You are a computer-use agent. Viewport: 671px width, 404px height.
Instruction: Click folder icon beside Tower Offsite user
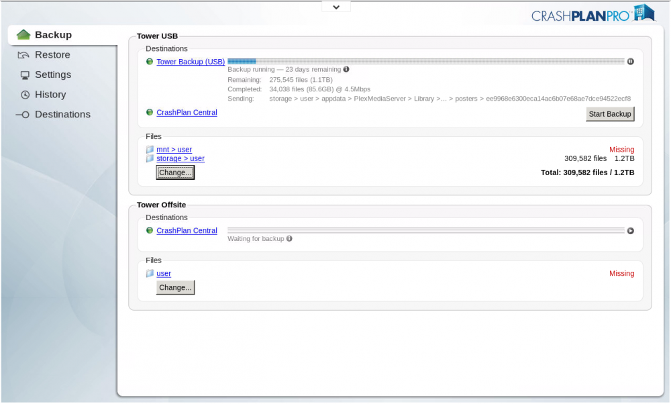pyautogui.click(x=150, y=273)
